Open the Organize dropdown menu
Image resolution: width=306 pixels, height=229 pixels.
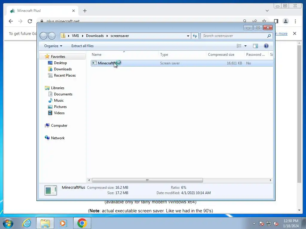point(53,46)
